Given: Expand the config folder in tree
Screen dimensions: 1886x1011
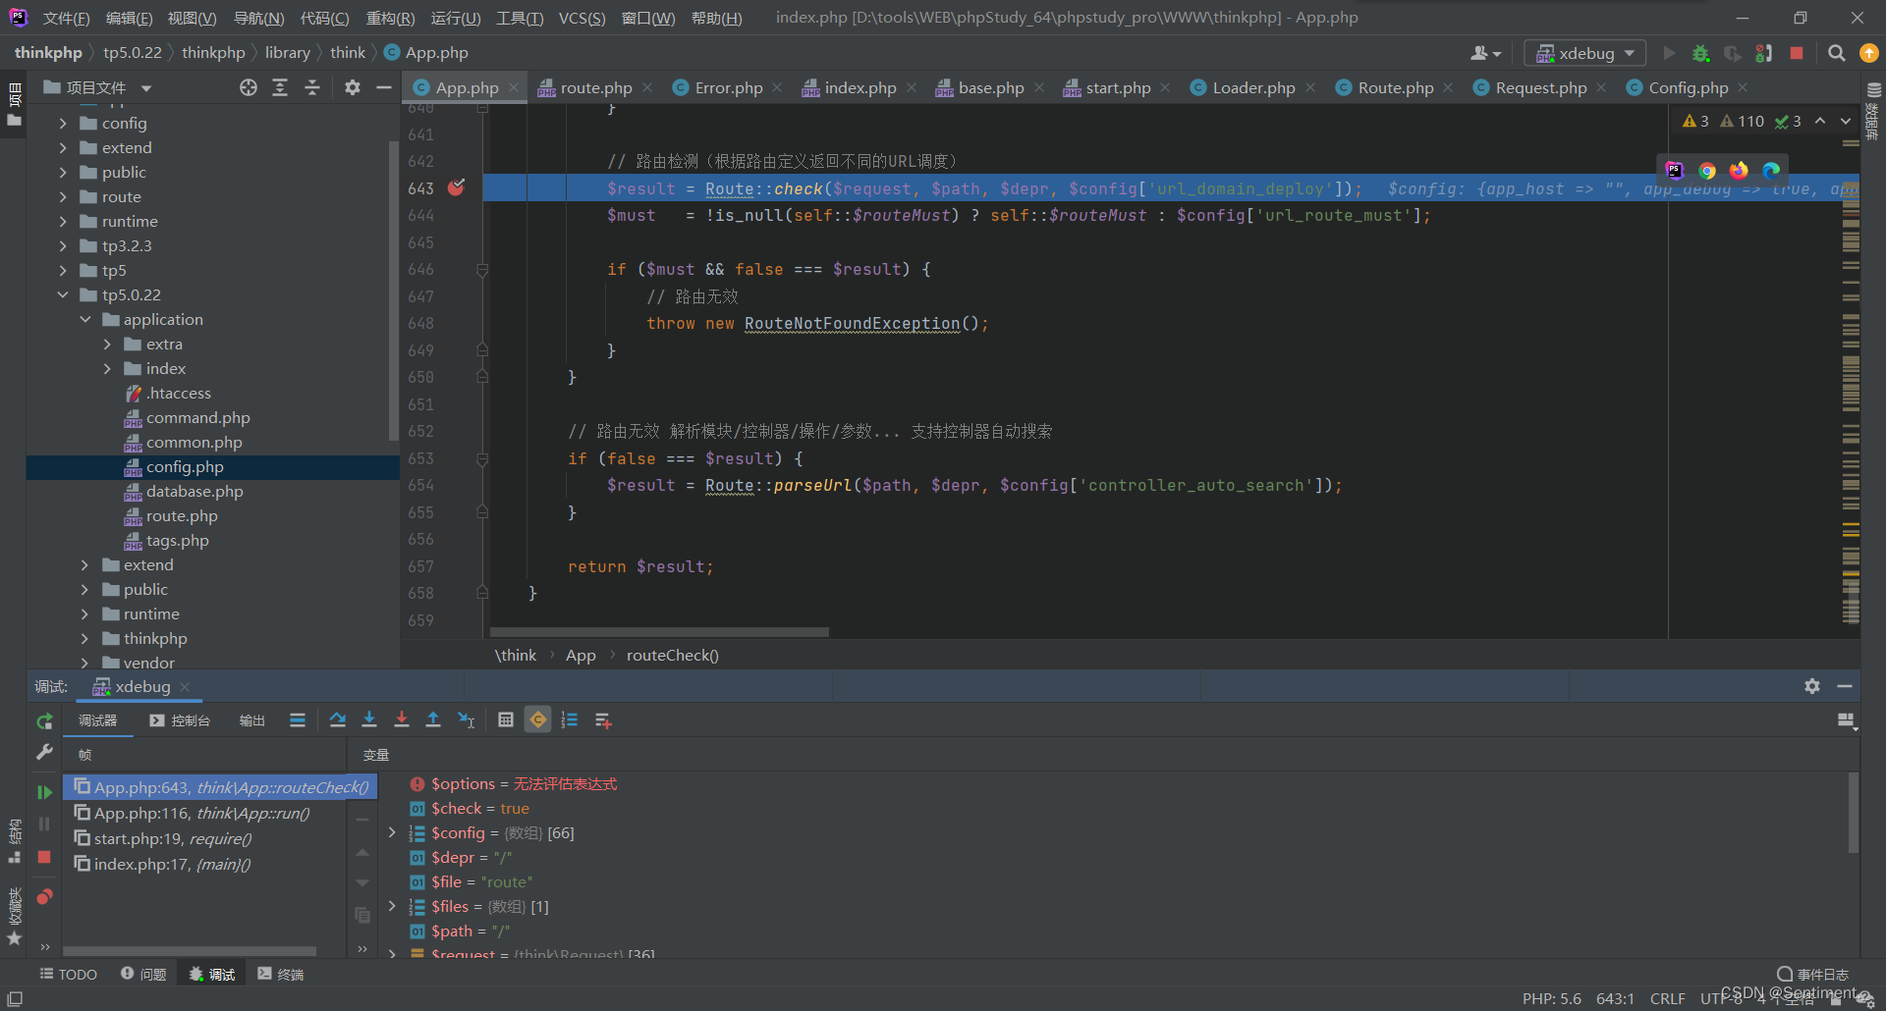Looking at the screenshot, I should [x=63, y=123].
